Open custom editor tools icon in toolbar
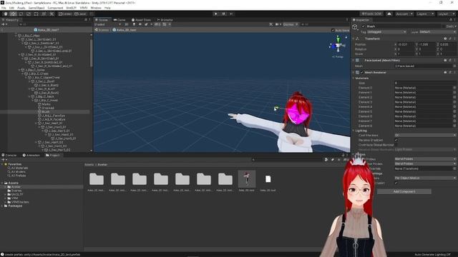 click(52, 14)
